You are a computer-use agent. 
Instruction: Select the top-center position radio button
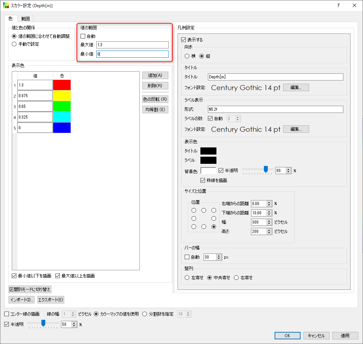pyautogui.click(x=204, y=210)
